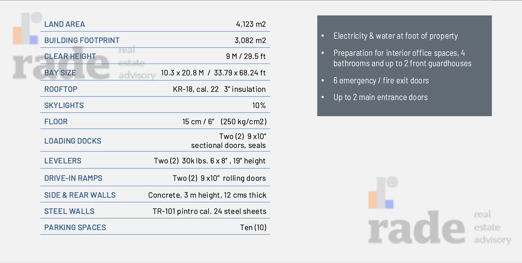This screenshot has height=263, width=522.
Task: Click the LAND AREA label
Action: point(64,24)
